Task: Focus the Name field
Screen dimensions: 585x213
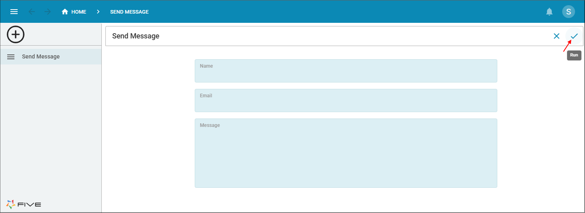Action: [x=346, y=71]
